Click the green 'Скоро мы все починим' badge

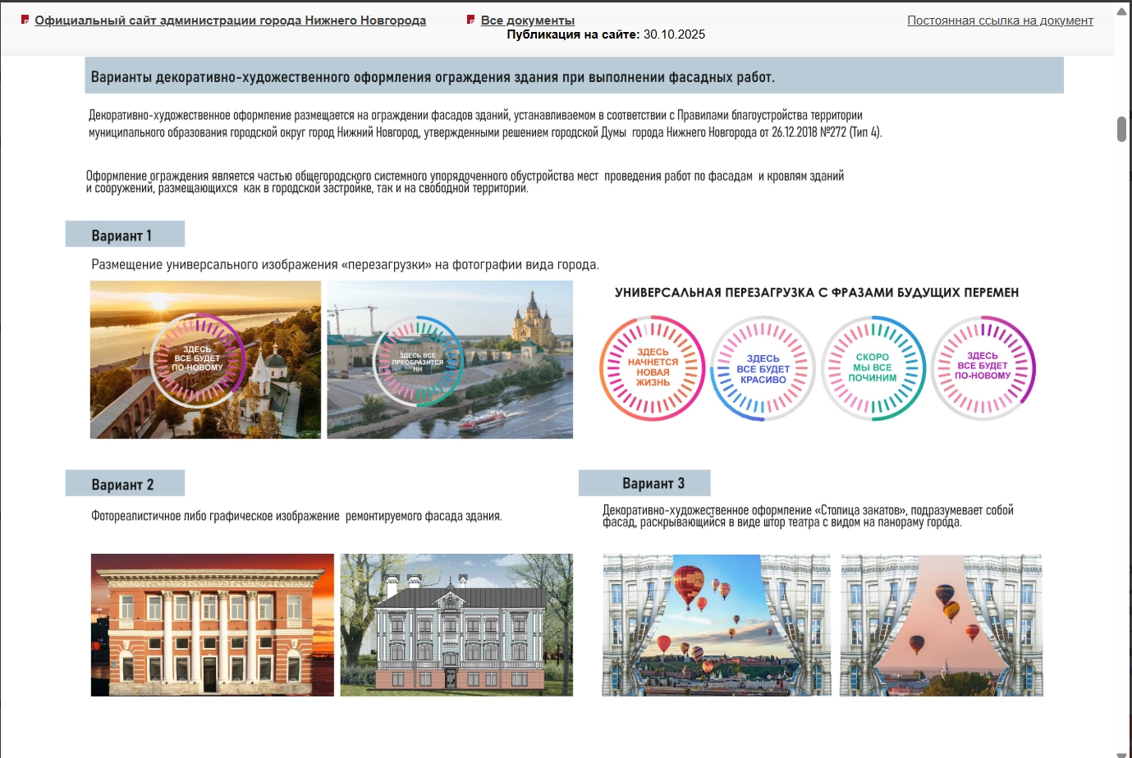click(x=873, y=368)
